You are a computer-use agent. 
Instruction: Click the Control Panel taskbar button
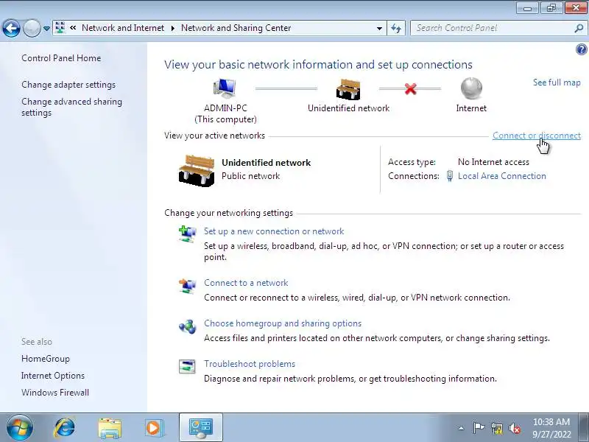click(201, 427)
